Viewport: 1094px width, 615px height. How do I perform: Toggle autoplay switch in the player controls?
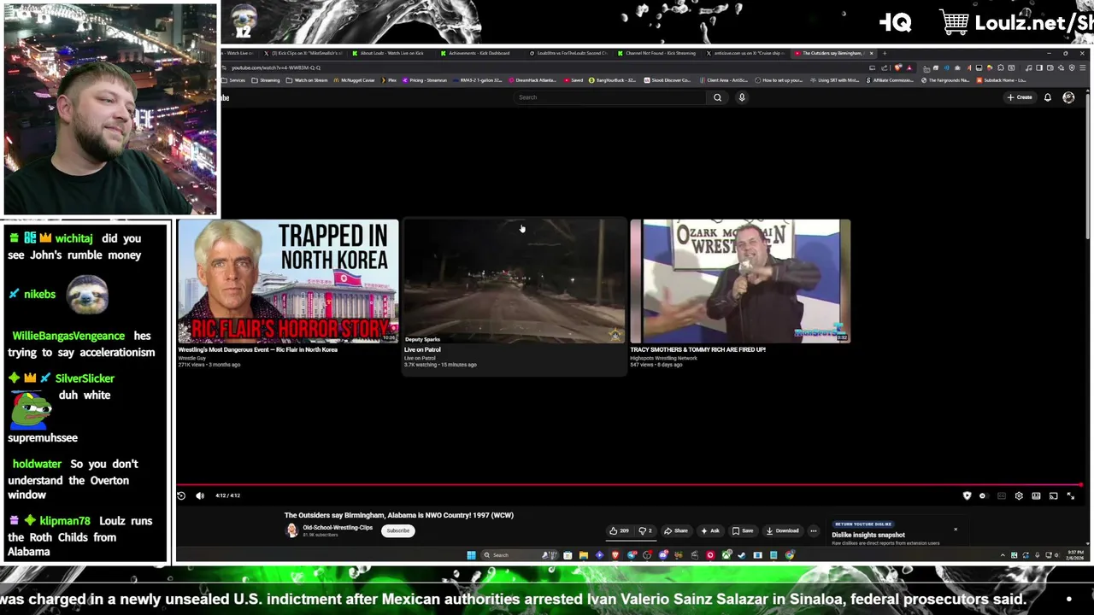pyautogui.click(x=983, y=495)
